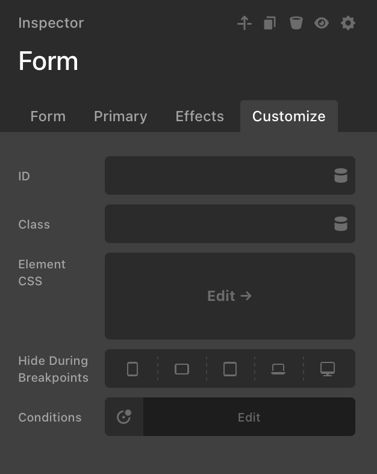The image size is (377, 474).
Task: Open the gear settings icon
Action: click(348, 24)
